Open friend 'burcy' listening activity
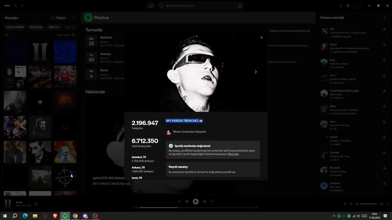Image resolution: width=392 pixels, height=220 pixels. [353, 48]
